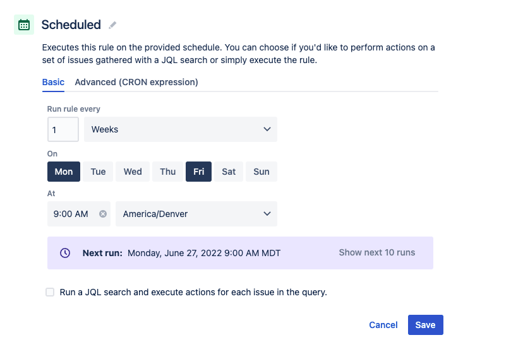
Task: Expand the America/Denver timezone dropdown
Action: [196, 214]
